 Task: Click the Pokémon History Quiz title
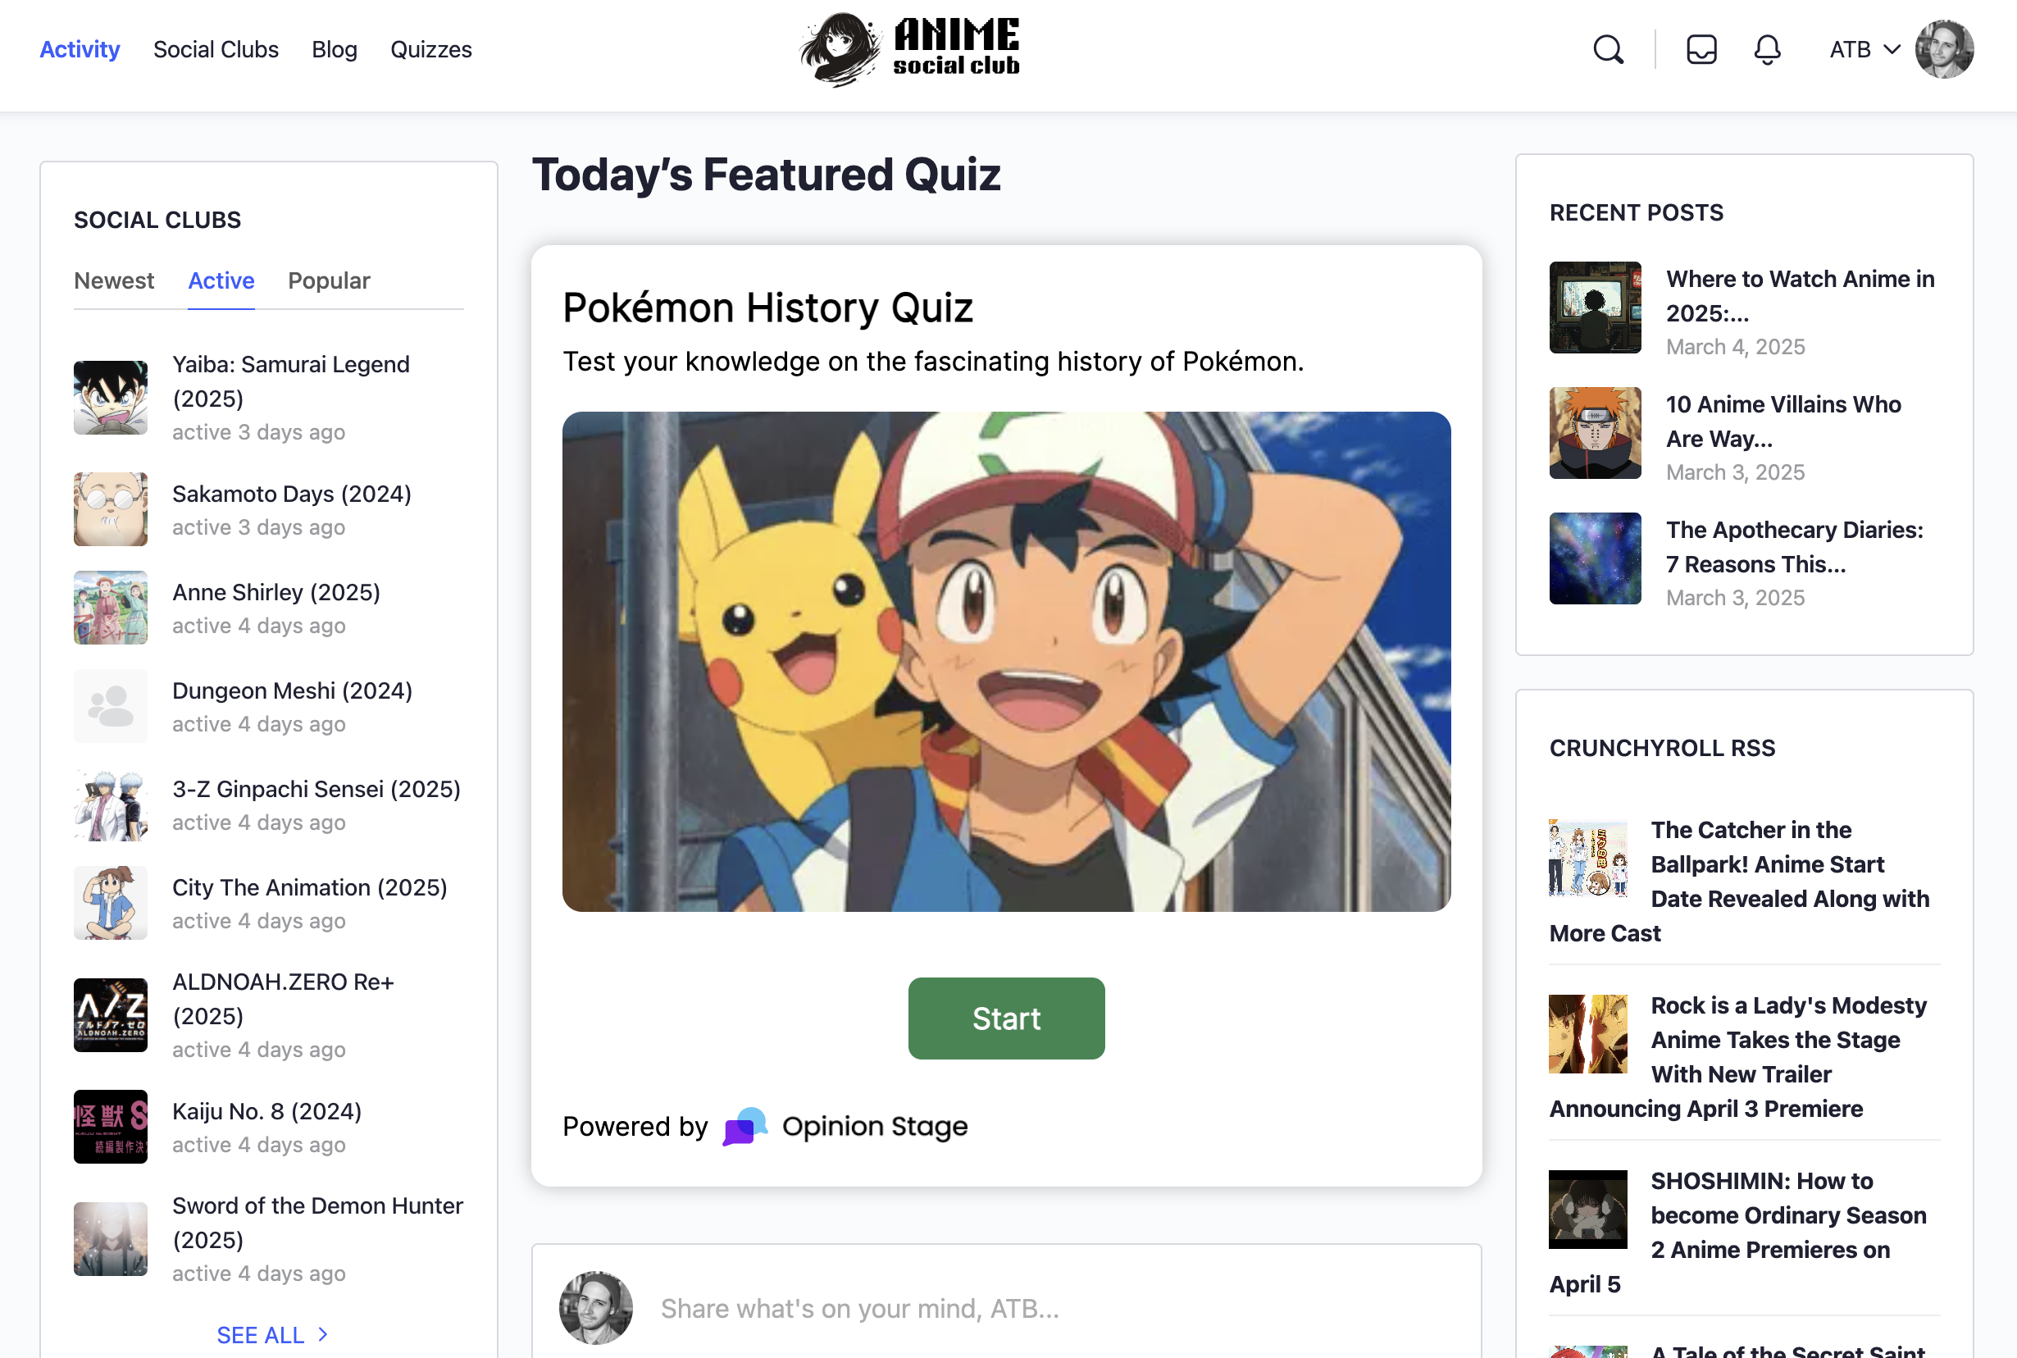click(767, 308)
